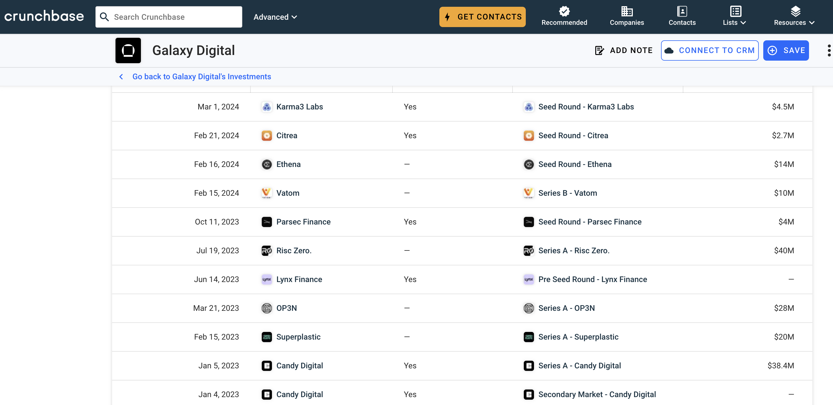Click the search magnifier icon
Image resolution: width=833 pixels, height=405 pixels.
click(104, 17)
